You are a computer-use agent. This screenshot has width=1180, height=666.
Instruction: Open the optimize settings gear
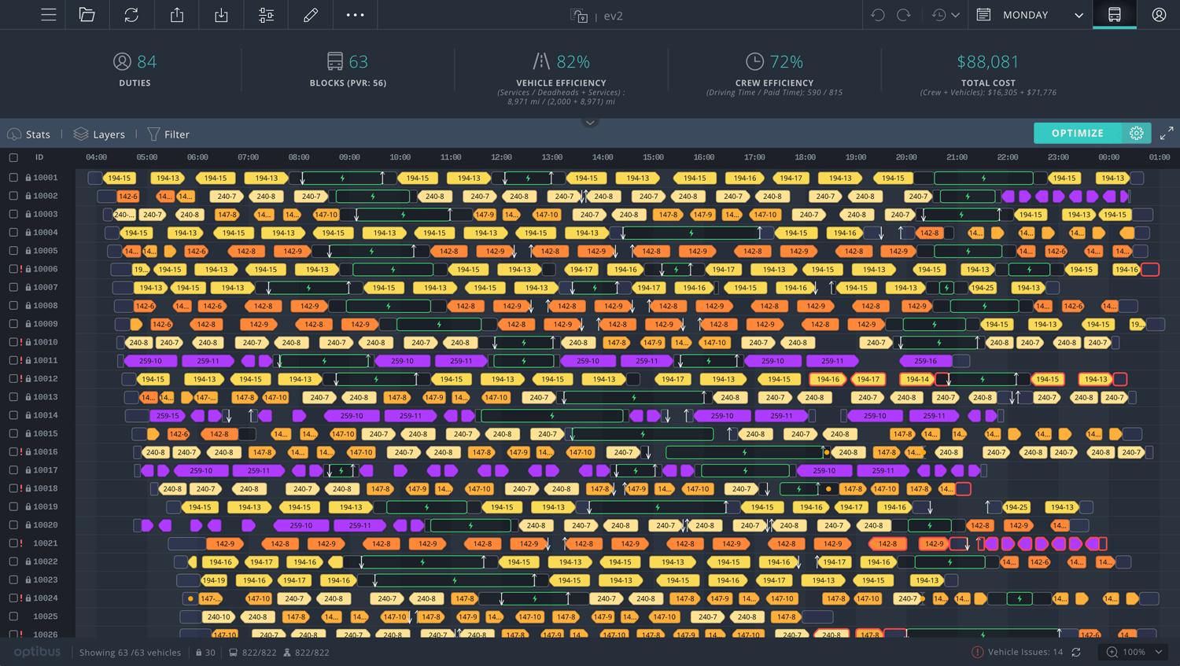(x=1136, y=134)
